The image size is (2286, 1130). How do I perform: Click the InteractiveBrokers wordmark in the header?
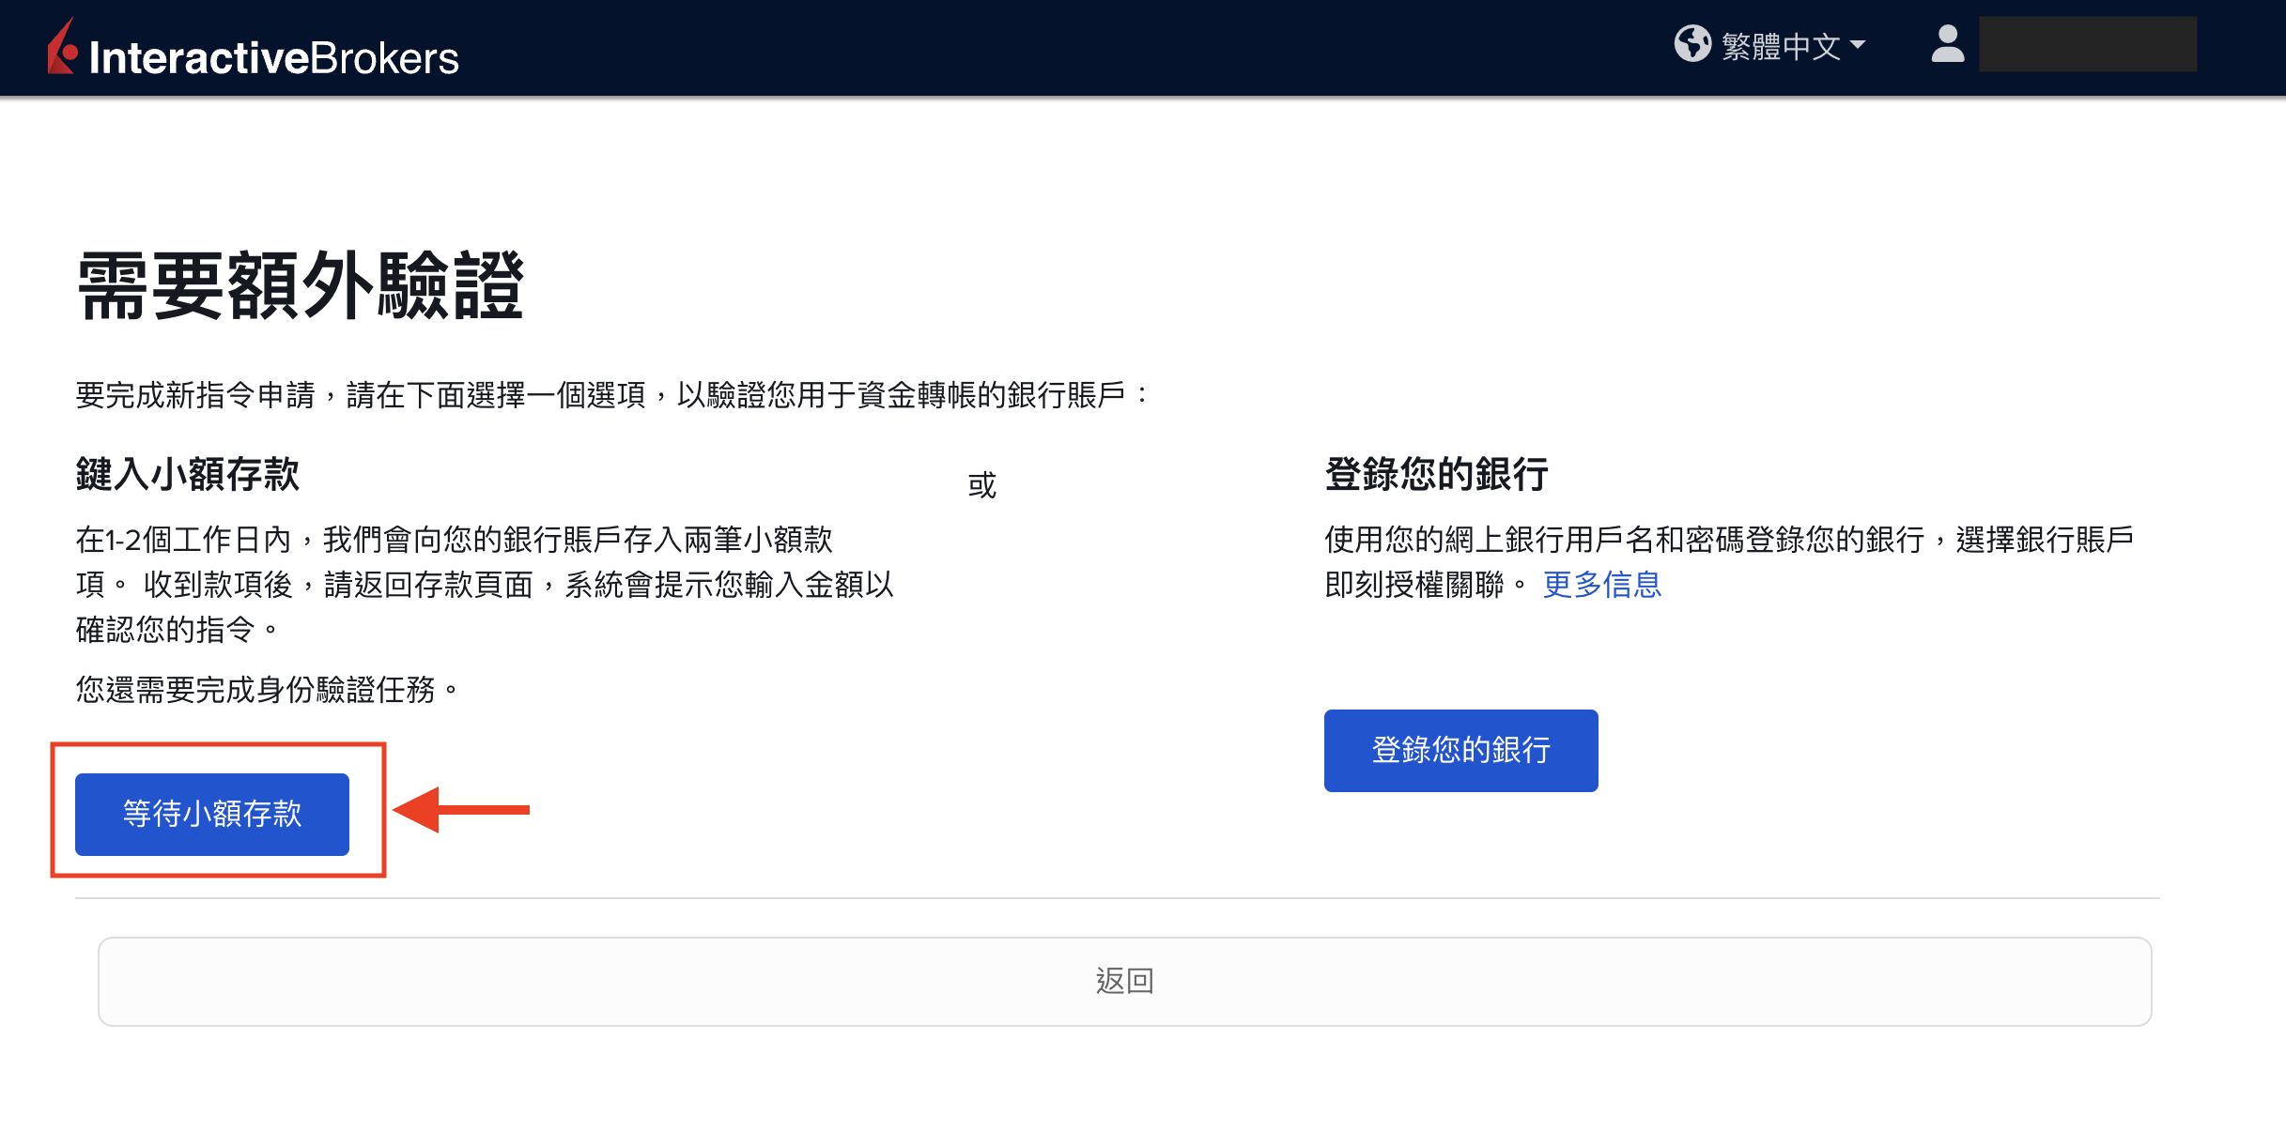(x=273, y=58)
